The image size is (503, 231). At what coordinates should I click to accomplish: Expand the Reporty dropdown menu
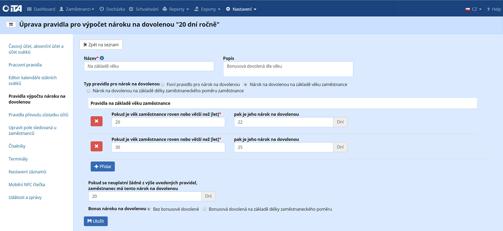pos(176,9)
